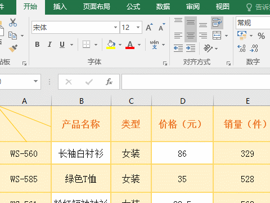Expand accounting format options arrow

point(251,36)
